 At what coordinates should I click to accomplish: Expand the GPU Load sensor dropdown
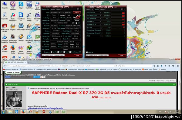click(x=101, y=27)
